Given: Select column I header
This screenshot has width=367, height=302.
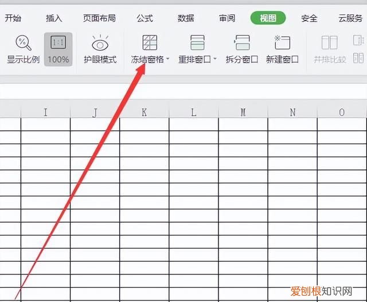Looking at the screenshot, I should pos(46,112).
